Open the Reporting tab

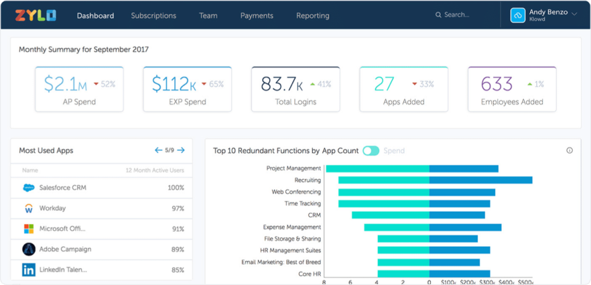pyautogui.click(x=313, y=16)
